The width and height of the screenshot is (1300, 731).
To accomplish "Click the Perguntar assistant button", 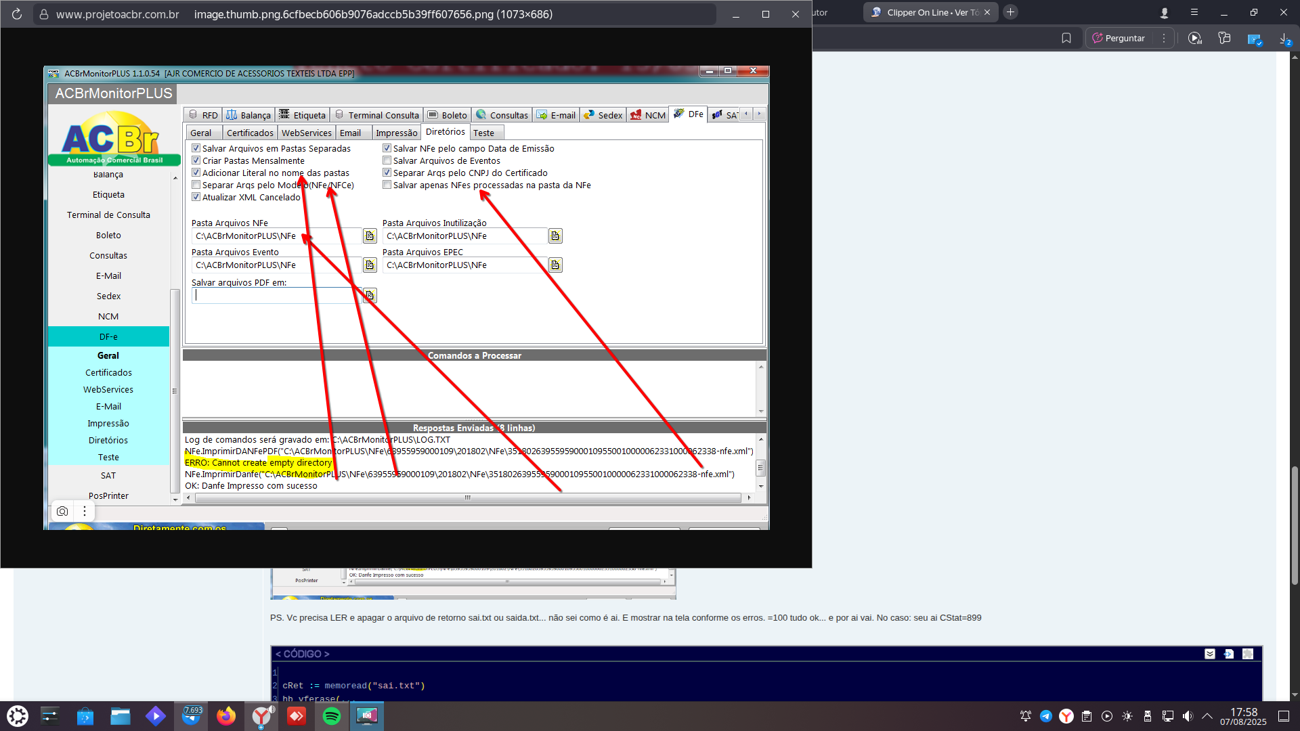I will (x=1119, y=39).
